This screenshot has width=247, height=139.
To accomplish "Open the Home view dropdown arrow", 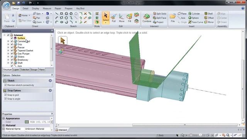I will click(x=29, y=15).
